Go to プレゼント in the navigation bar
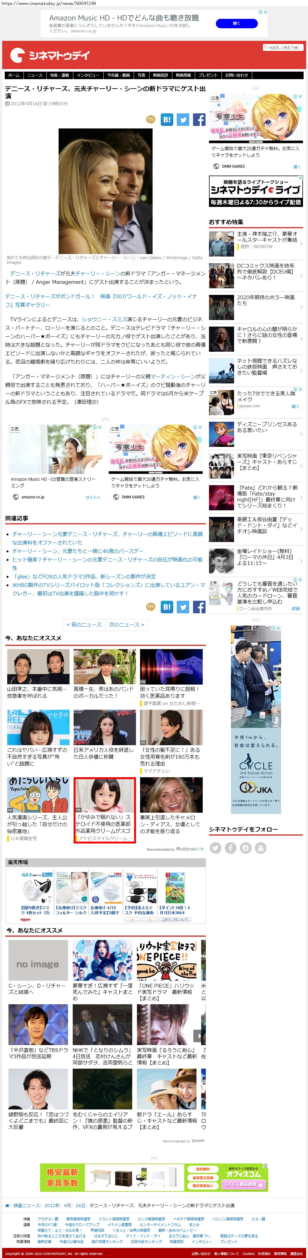This screenshot has height=1258, width=308. click(208, 75)
